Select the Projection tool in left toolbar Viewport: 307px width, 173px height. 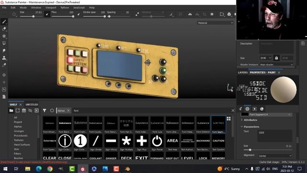coord(4,37)
